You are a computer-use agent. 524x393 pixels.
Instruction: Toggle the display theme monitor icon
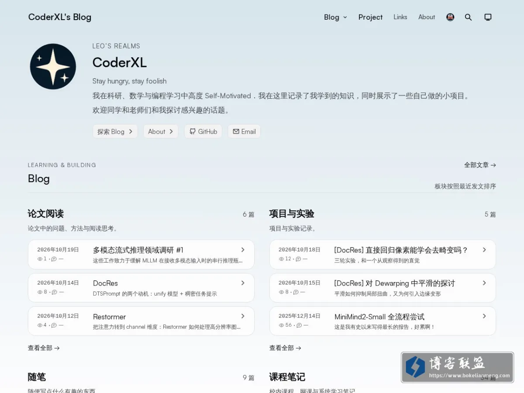coord(488,17)
